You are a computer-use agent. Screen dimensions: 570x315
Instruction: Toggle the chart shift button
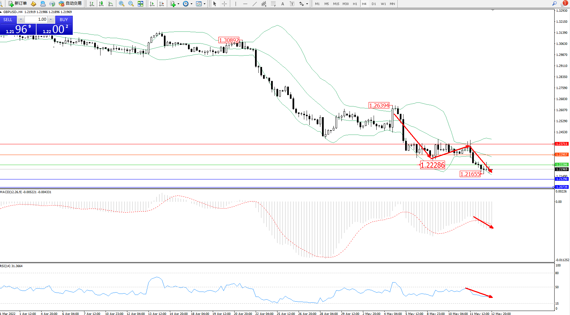pos(162,4)
